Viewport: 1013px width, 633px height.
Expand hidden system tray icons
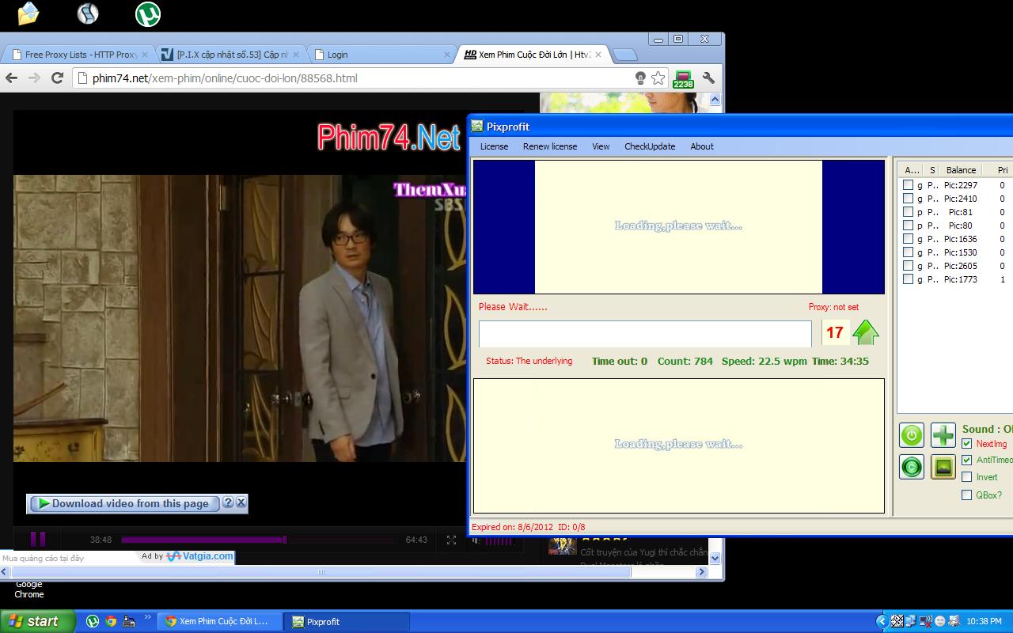(882, 621)
